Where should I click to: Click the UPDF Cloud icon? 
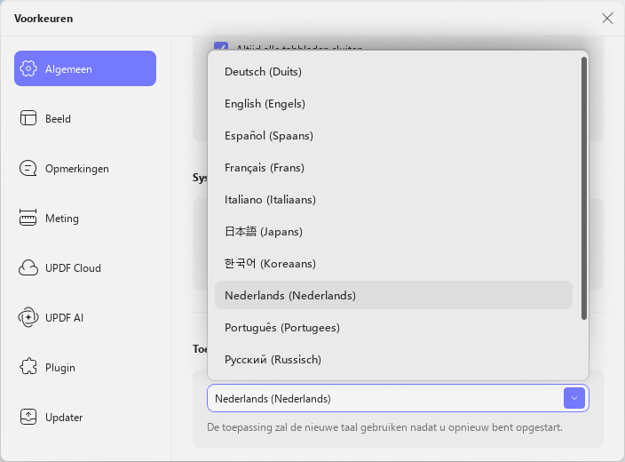[28, 267]
